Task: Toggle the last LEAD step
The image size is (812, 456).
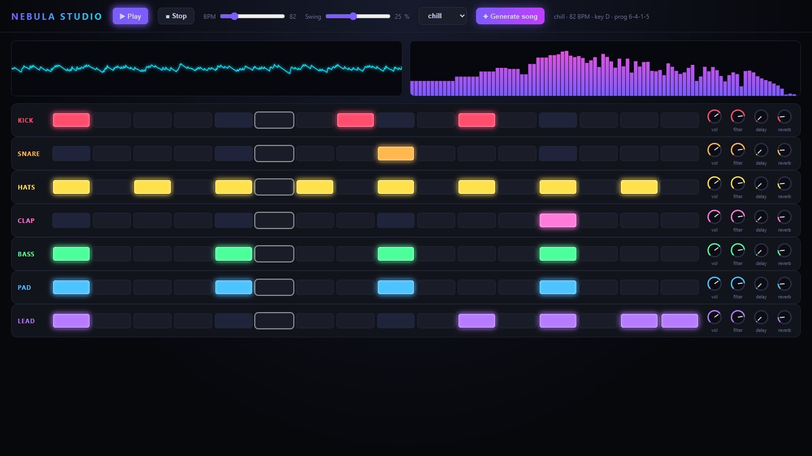Action: pyautogui.click(x=680, y=321)
